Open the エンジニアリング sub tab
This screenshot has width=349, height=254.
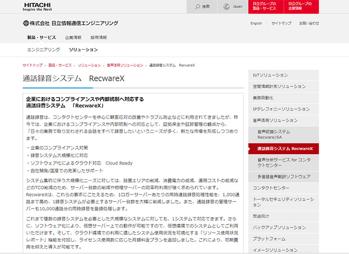[43, 50]
